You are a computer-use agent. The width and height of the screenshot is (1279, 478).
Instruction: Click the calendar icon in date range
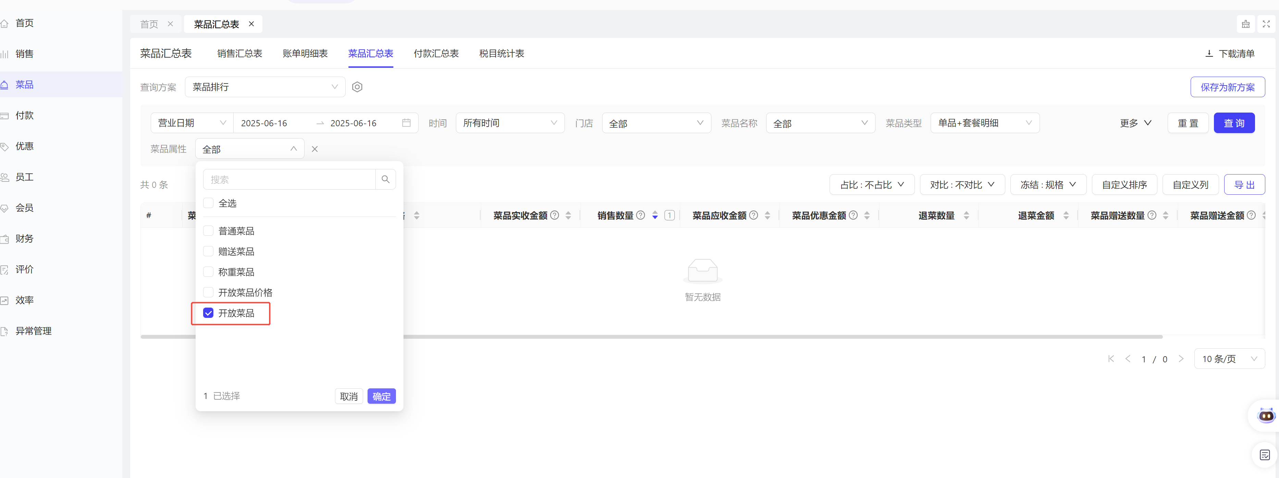point(406,123)
